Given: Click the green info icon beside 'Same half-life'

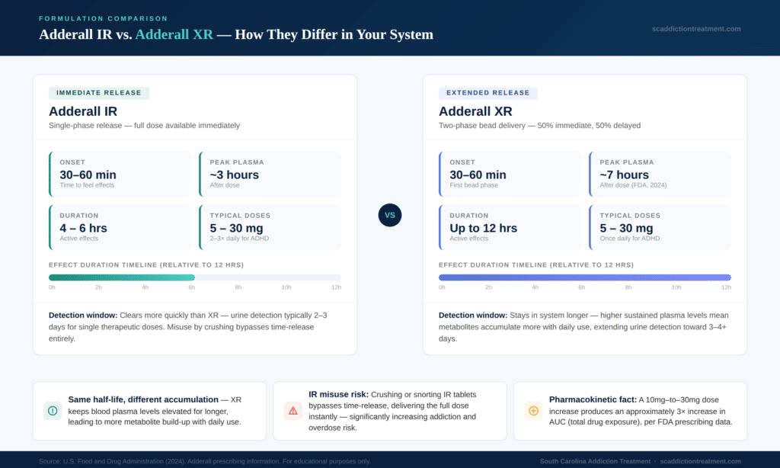Looking at the screenshot, I should click(53, 411).
